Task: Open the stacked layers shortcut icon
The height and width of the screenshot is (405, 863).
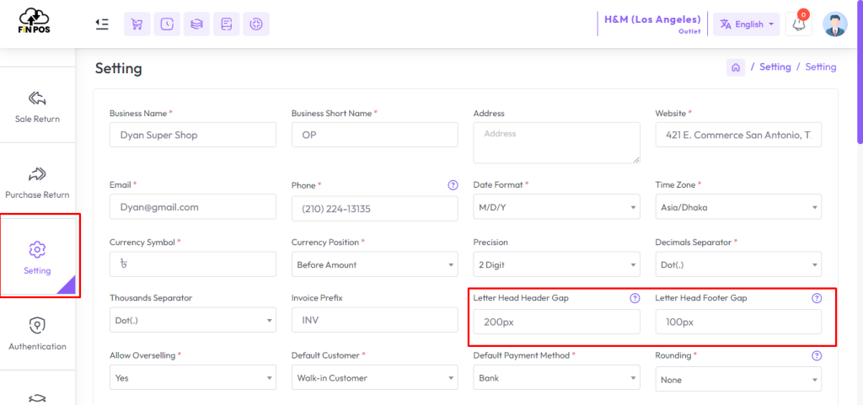Action: 196,24
